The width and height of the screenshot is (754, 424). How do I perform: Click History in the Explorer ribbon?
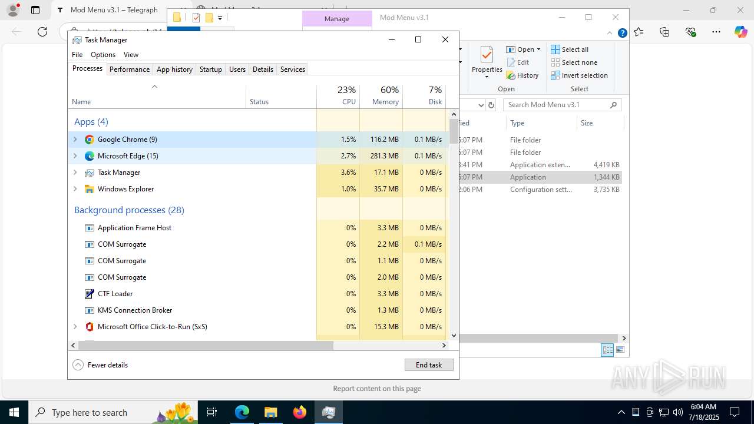tap(522, 75)
